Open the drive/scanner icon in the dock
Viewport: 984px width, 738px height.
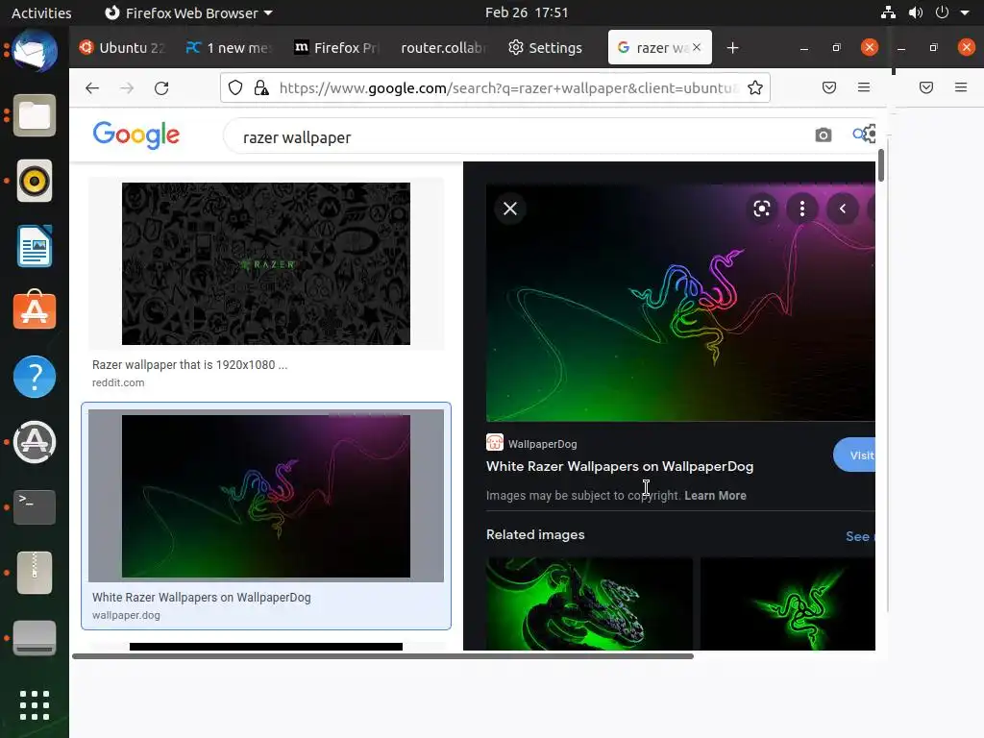[35, 638]
